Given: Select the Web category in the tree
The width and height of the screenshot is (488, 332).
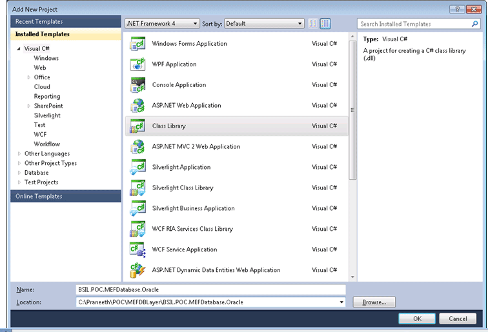Looking at the screenshot, I should pos(40,68).
